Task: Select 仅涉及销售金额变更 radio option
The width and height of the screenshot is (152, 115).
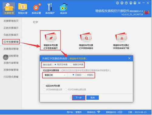Action: [75, 89]
